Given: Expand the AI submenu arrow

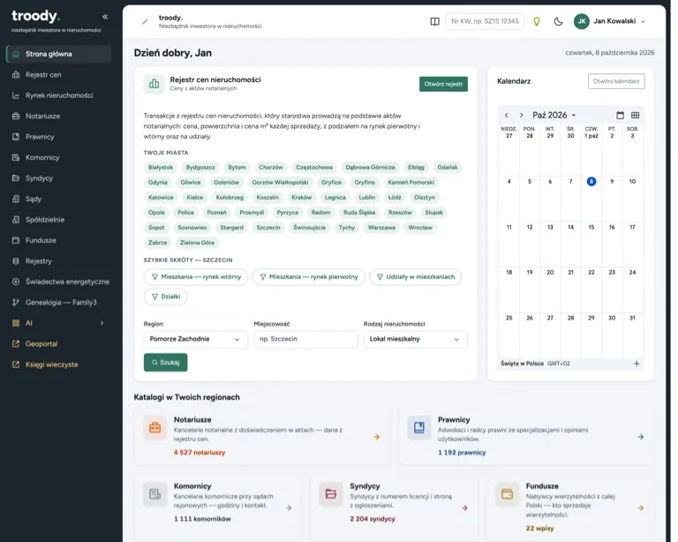Looking at the screenshot, I should tap(102, 323).
